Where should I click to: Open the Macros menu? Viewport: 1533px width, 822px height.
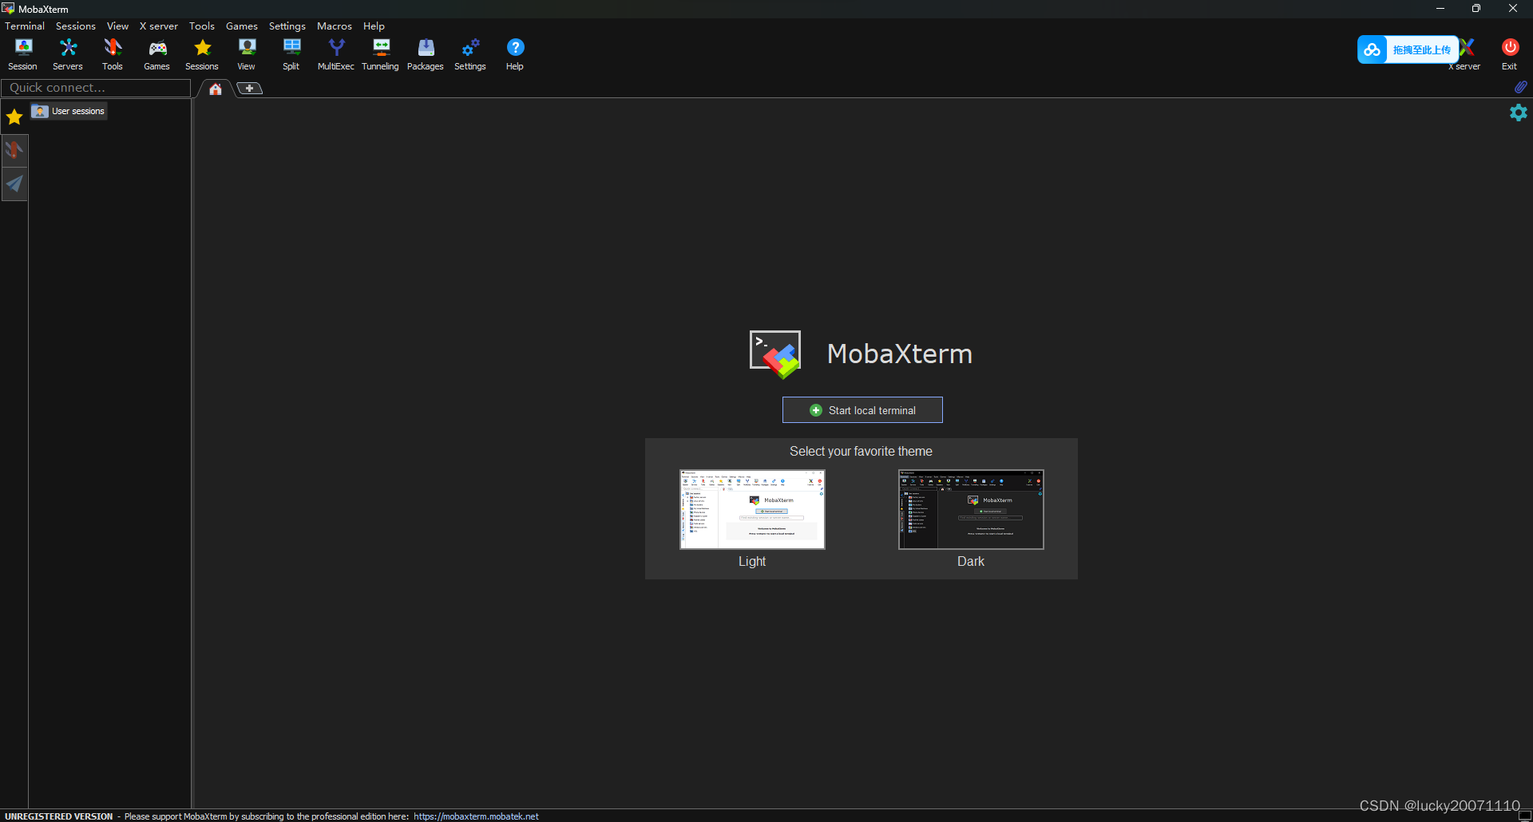[335, 26]
